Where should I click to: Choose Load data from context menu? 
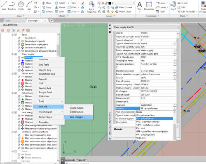(x=43, y=59)
